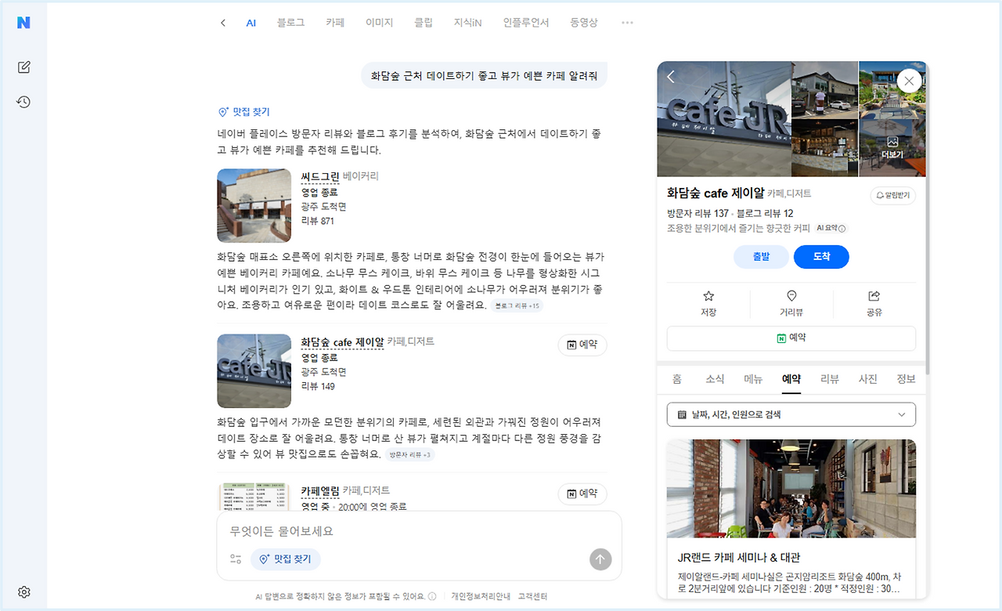Open 방문자 리뷰 137 in place panel

pyautogui.click(x=697, y=213)
